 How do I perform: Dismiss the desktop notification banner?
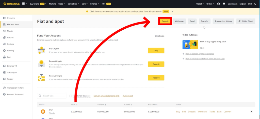point(172,11)
